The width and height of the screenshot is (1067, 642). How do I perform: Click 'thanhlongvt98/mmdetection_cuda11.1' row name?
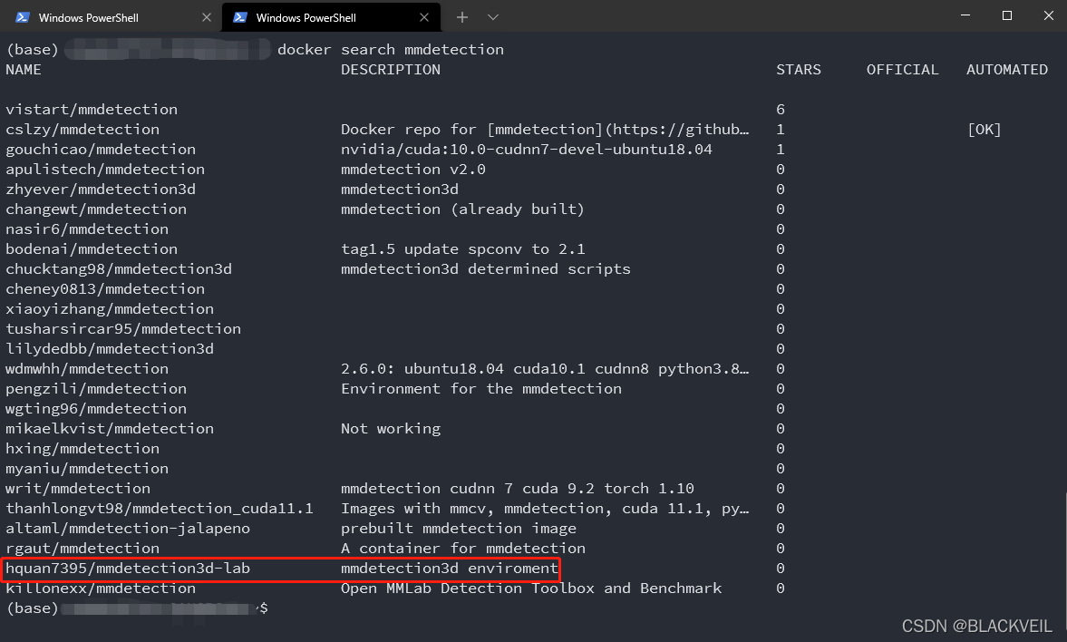coord(160,509)
